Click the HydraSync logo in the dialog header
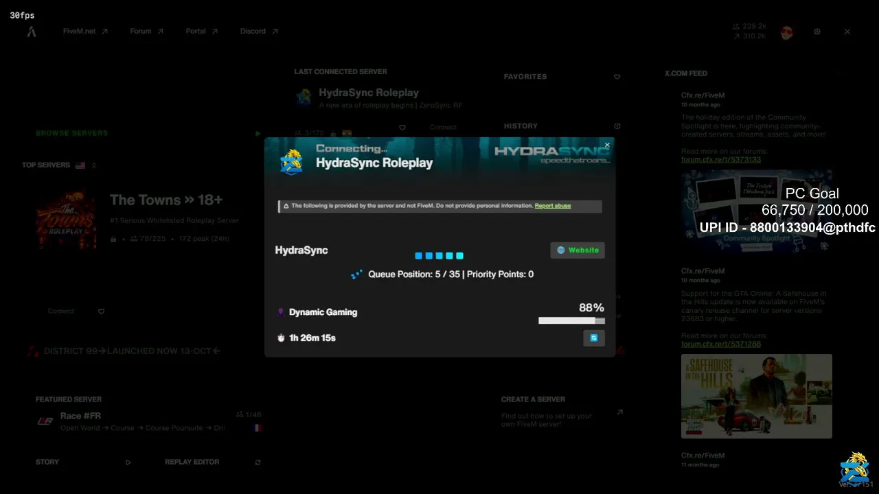The image size is (879, 494). pyautogui.click(x=292, y=162)
